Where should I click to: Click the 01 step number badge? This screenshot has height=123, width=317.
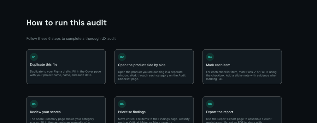point(34,57)
